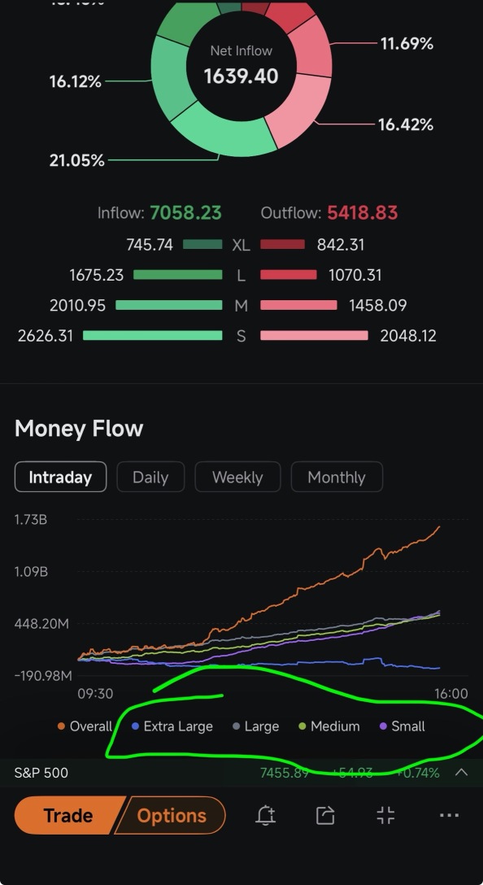Toggle the Extra Large legend item

(x=172, y=726)
